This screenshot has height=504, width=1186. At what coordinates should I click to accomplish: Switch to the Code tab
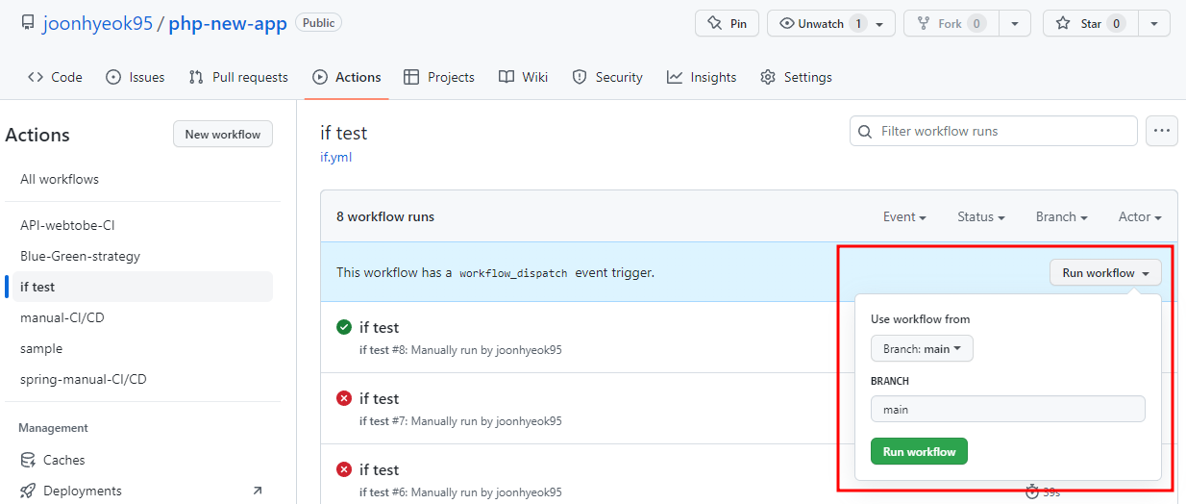pos(55,77)
